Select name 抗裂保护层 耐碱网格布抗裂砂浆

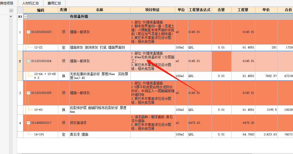(x=94, y=108)
